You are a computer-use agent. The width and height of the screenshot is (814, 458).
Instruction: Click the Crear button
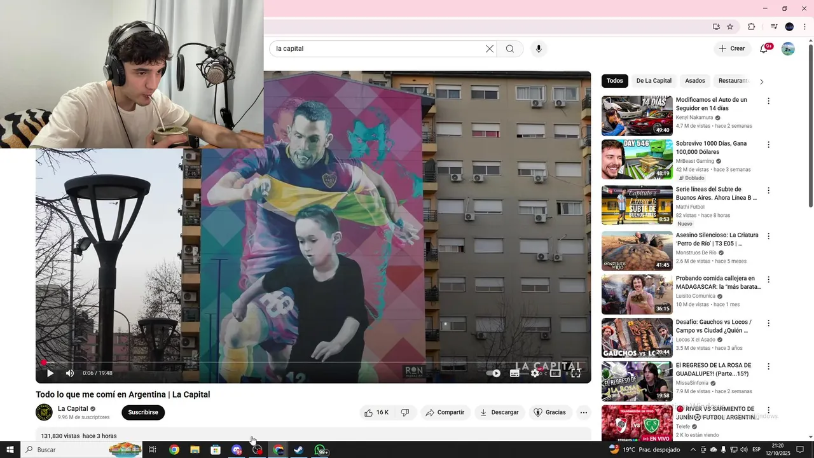tap(731, 48)
